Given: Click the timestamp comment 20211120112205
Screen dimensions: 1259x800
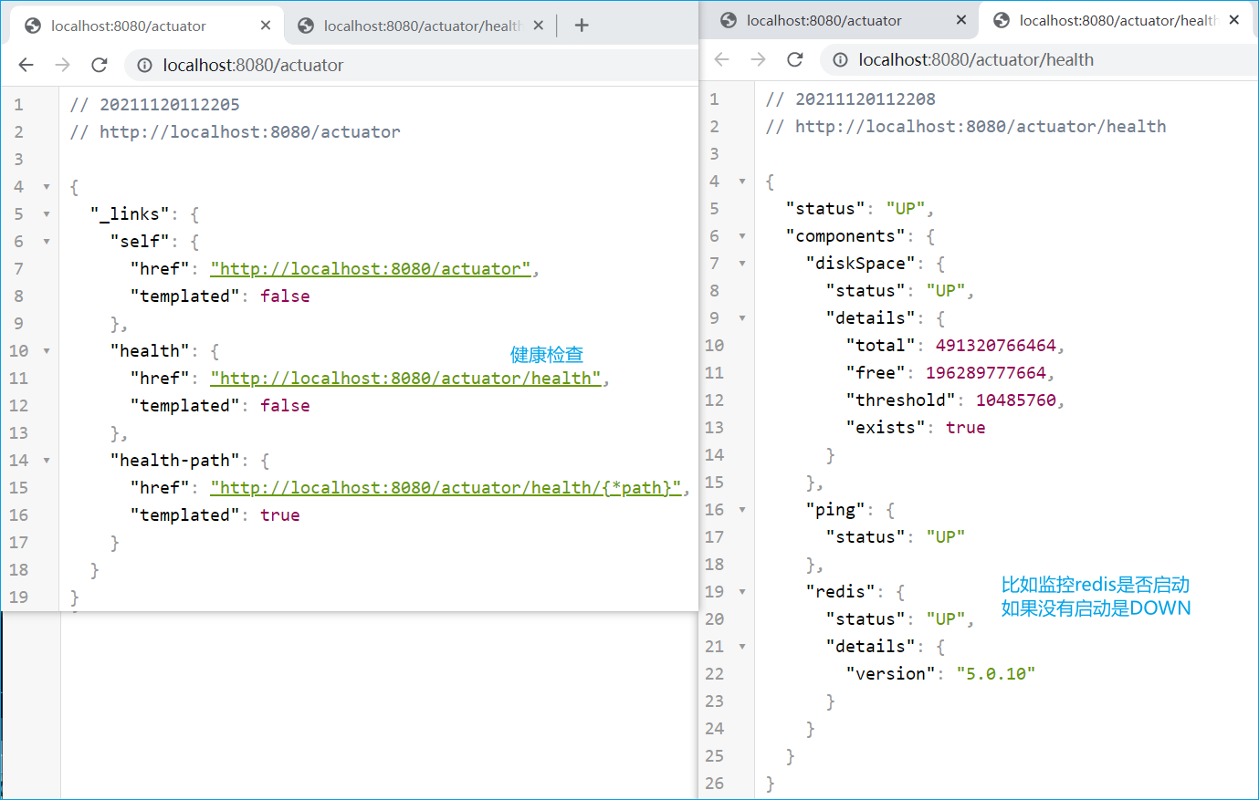Looking at the screenshot, I should tap(154, 105).
